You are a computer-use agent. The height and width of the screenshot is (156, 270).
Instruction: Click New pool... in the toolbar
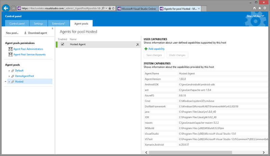point(12,33)
